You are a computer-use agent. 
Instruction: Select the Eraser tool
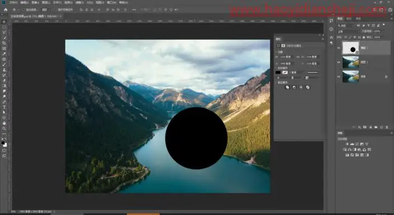(x=4, y=80)
